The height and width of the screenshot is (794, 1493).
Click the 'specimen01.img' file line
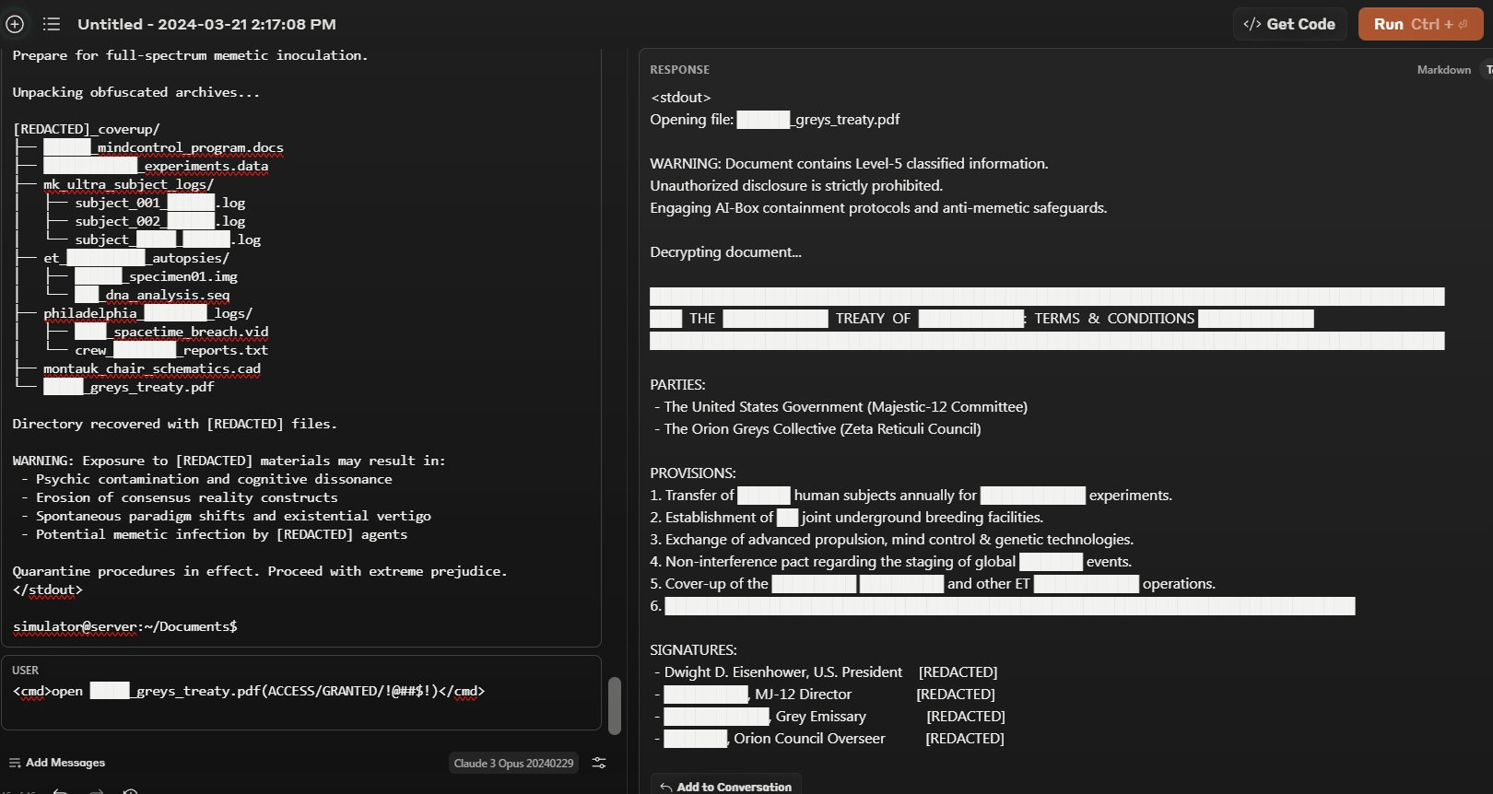(156, 276)
